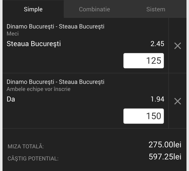Select the 2.45 odds value
Image resolution: width=189 pixels, height=171 pixels.
(x=157, y=44)
